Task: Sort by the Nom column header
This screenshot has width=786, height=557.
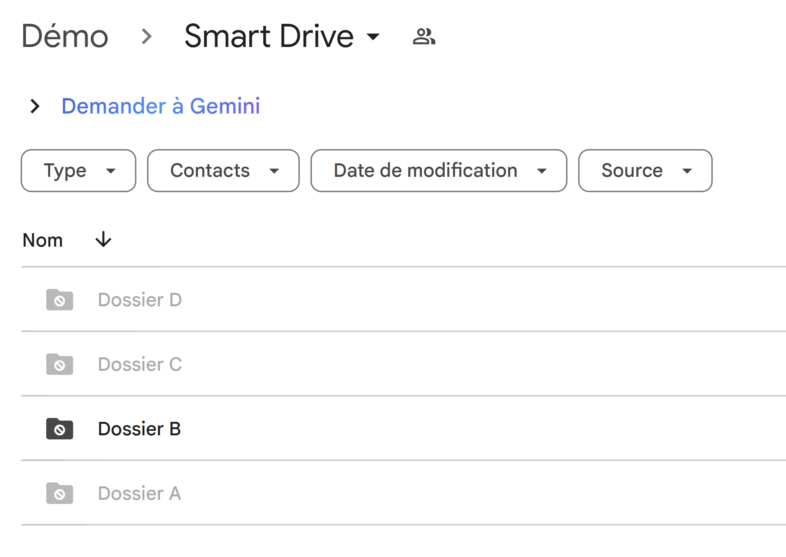Action: [43, 240]
